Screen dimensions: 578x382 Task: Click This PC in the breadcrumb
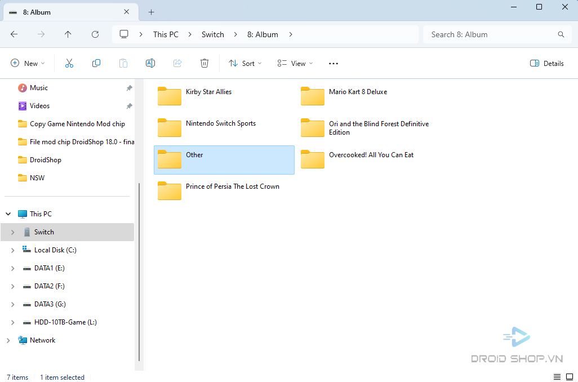click(x=166, y=34)
